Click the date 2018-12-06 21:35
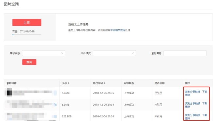213x121 pixels. (x=103, y=93)
